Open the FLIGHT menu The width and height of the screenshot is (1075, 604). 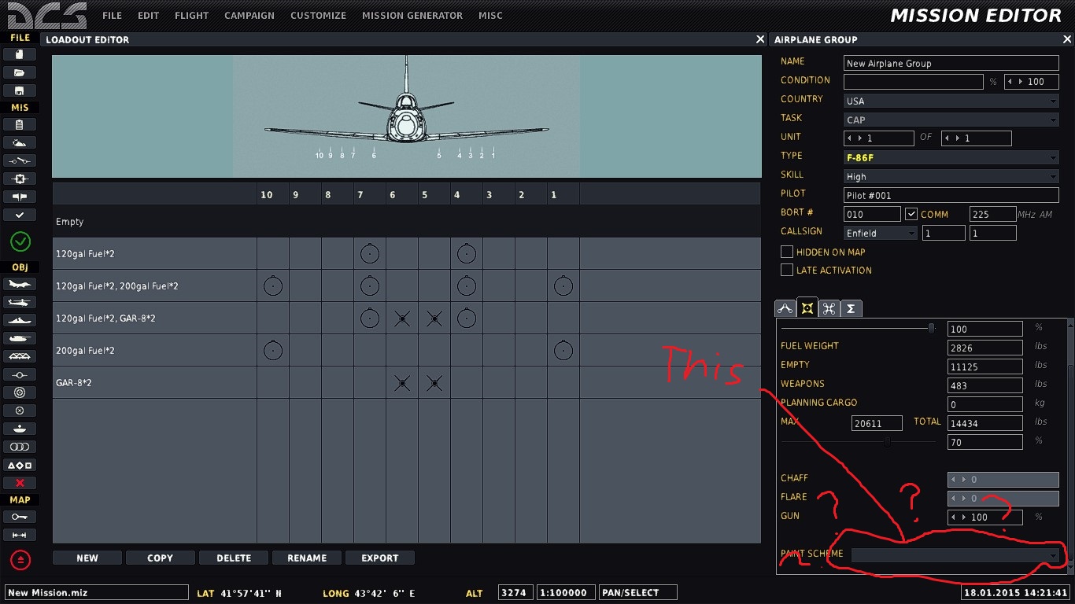click(x=192, y=16)
